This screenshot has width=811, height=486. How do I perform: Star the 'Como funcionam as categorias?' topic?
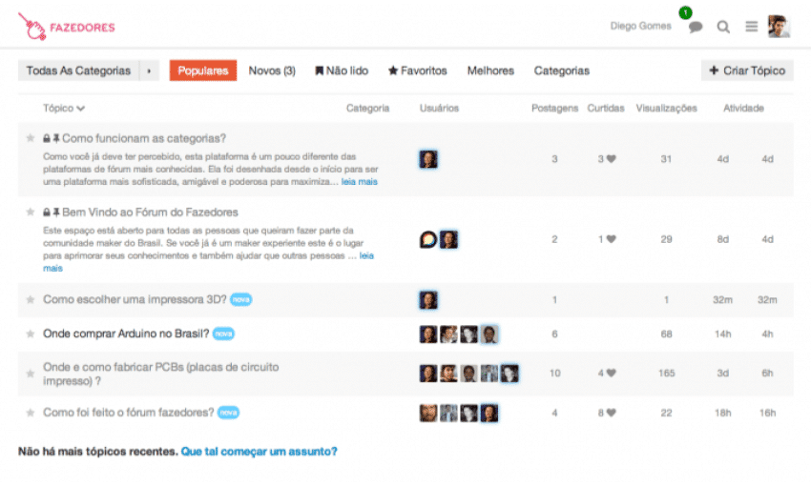[30, 138]
